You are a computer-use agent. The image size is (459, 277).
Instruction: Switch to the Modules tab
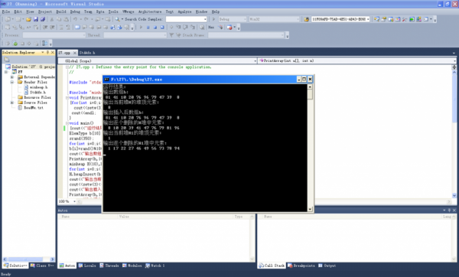[x=132, y=266]
